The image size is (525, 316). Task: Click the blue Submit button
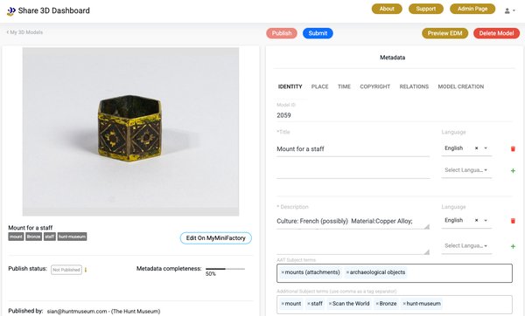318,33
